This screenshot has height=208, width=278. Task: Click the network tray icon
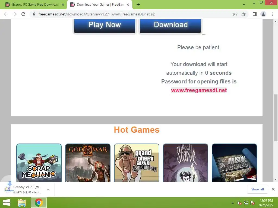[246, 203]
